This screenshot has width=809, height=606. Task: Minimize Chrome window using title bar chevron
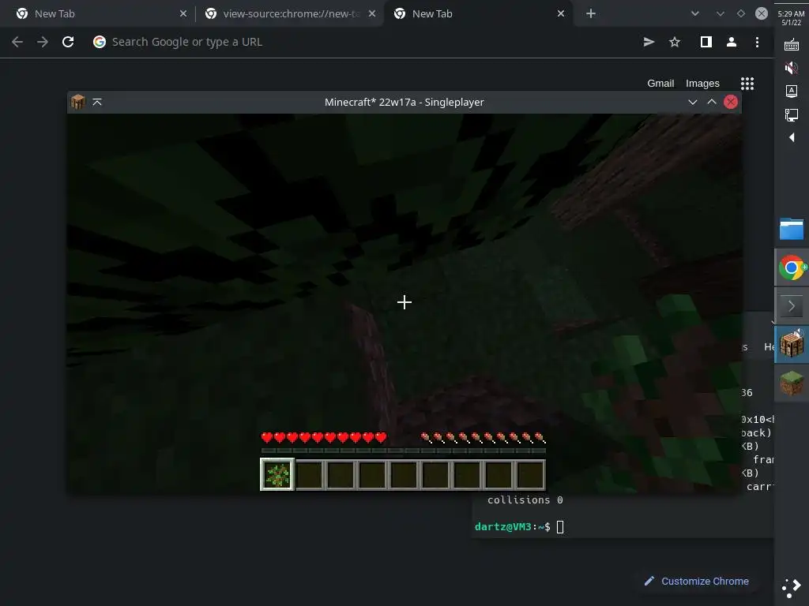click(721, 14)
